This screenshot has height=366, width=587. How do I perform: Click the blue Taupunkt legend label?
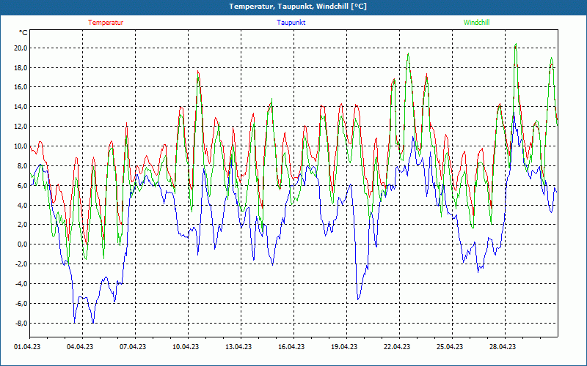(291, 23)
